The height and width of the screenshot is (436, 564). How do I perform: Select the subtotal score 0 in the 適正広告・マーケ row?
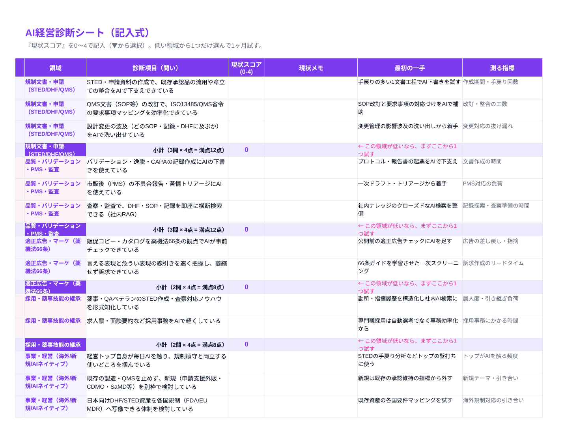(x=247, y=287)
